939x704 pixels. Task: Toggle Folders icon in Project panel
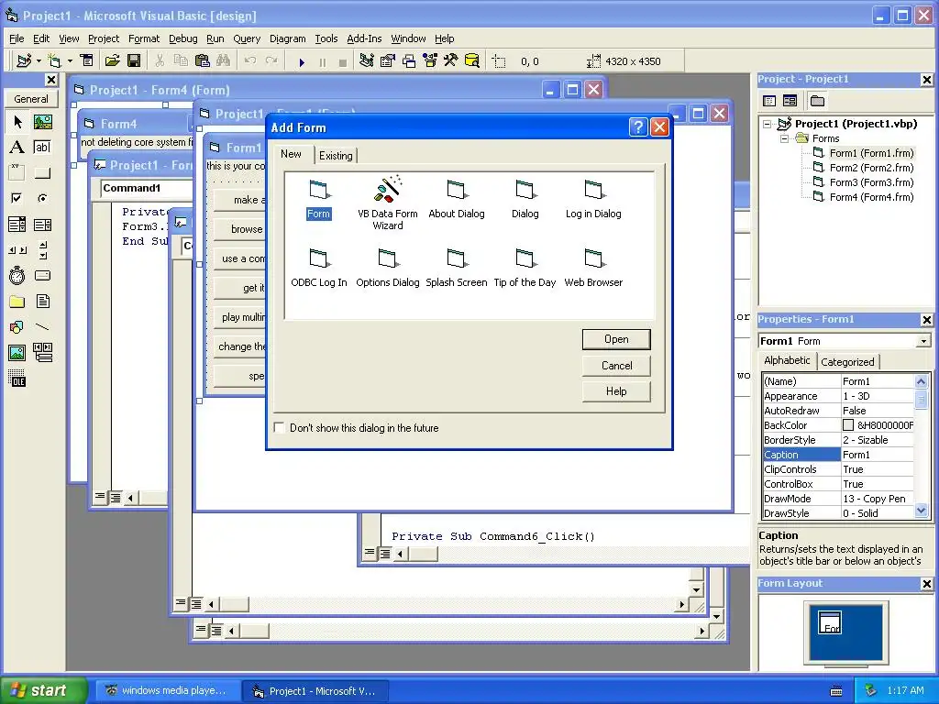[817, 101]
